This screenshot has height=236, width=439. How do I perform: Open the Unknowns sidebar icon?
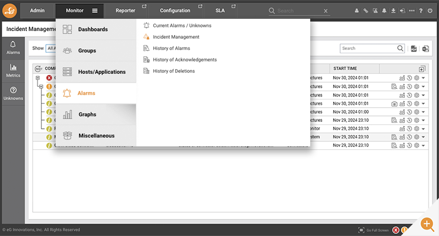tap(13, 94)
